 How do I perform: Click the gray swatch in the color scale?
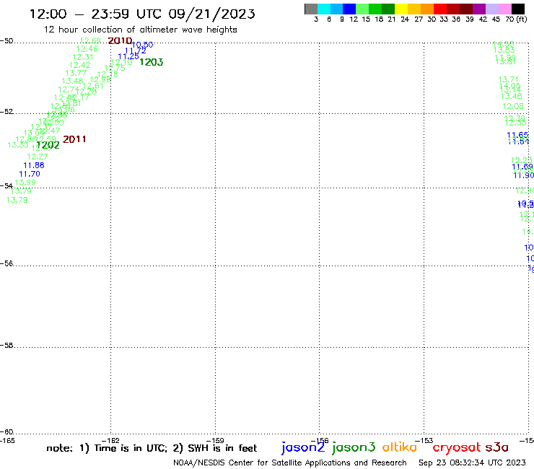coord(311,9)
